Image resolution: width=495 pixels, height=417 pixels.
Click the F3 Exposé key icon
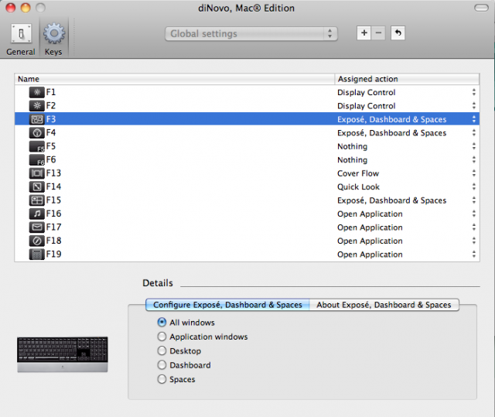click(x=36, y=119)
